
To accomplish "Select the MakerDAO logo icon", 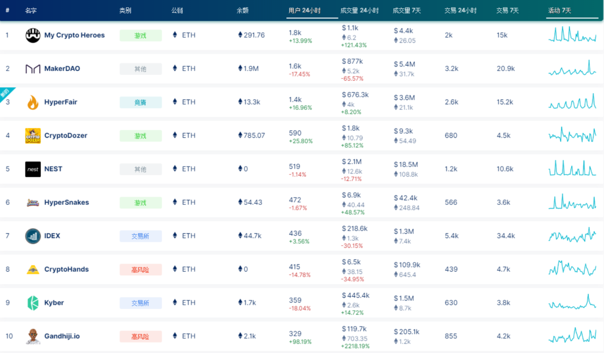I will tap(33, 69).
